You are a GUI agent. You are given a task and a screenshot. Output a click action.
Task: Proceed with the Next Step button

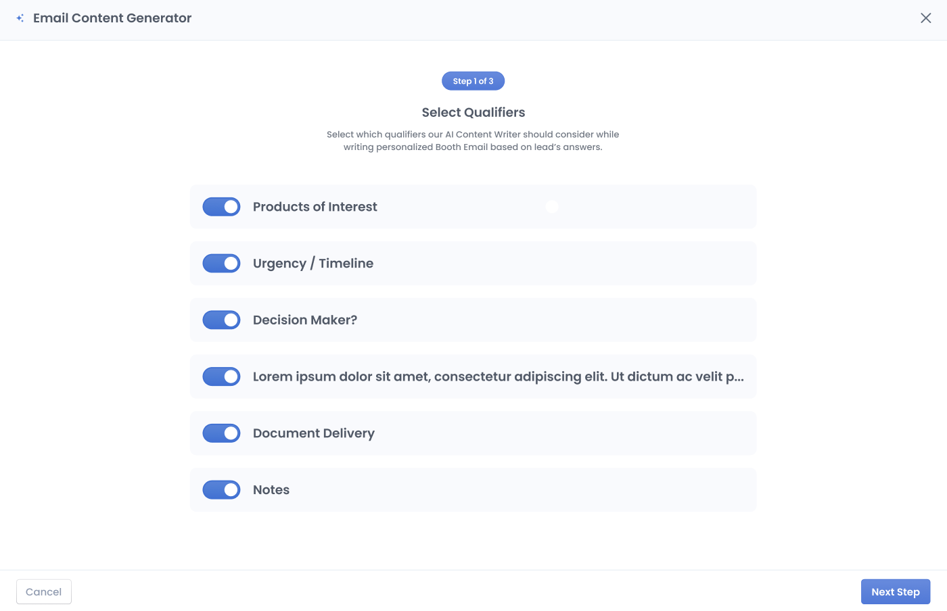point(896,592)
